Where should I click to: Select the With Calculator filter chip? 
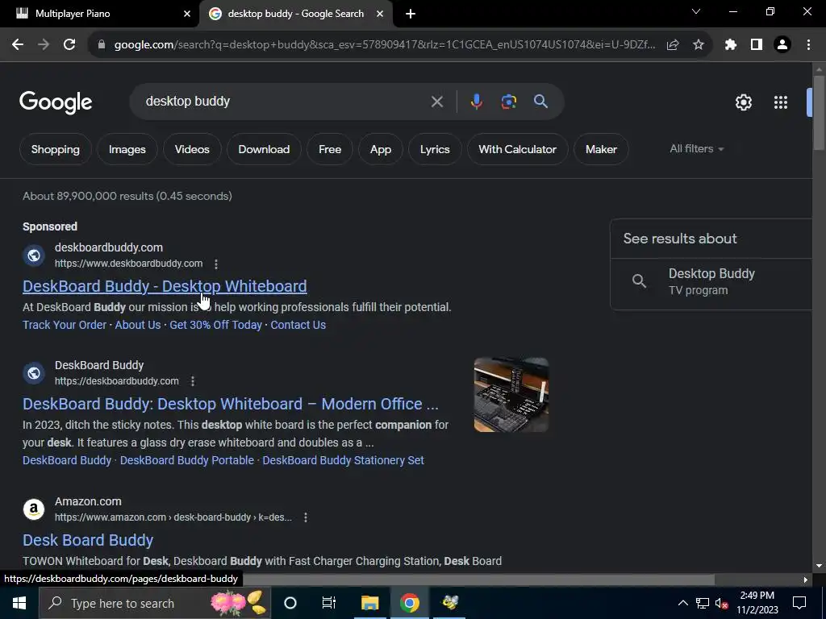coord(517,149)
